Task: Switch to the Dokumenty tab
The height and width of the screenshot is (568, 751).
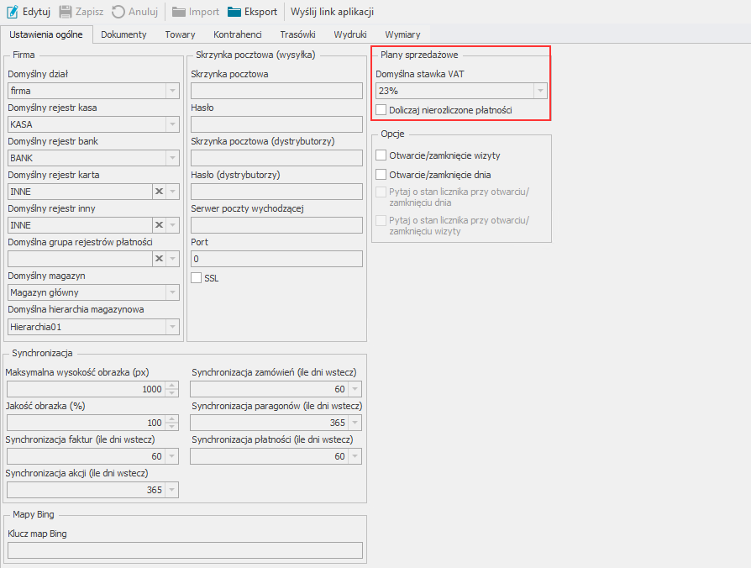Action: click(123, 34)
